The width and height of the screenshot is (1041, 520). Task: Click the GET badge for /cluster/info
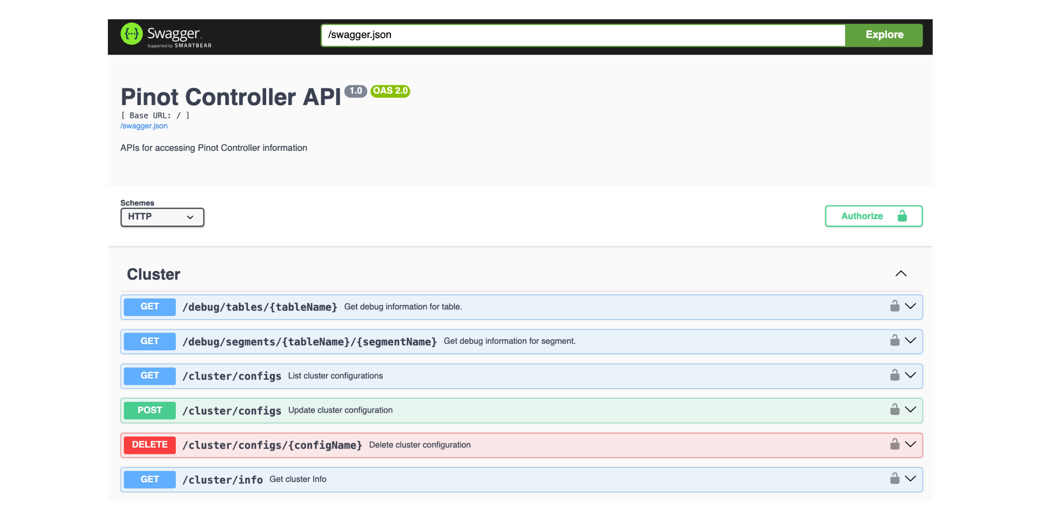[x=150, y=480]
